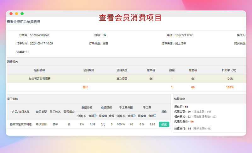The image size is (252, 153).
Task: Click the orange 100% total
Action: tap(230, 87)
